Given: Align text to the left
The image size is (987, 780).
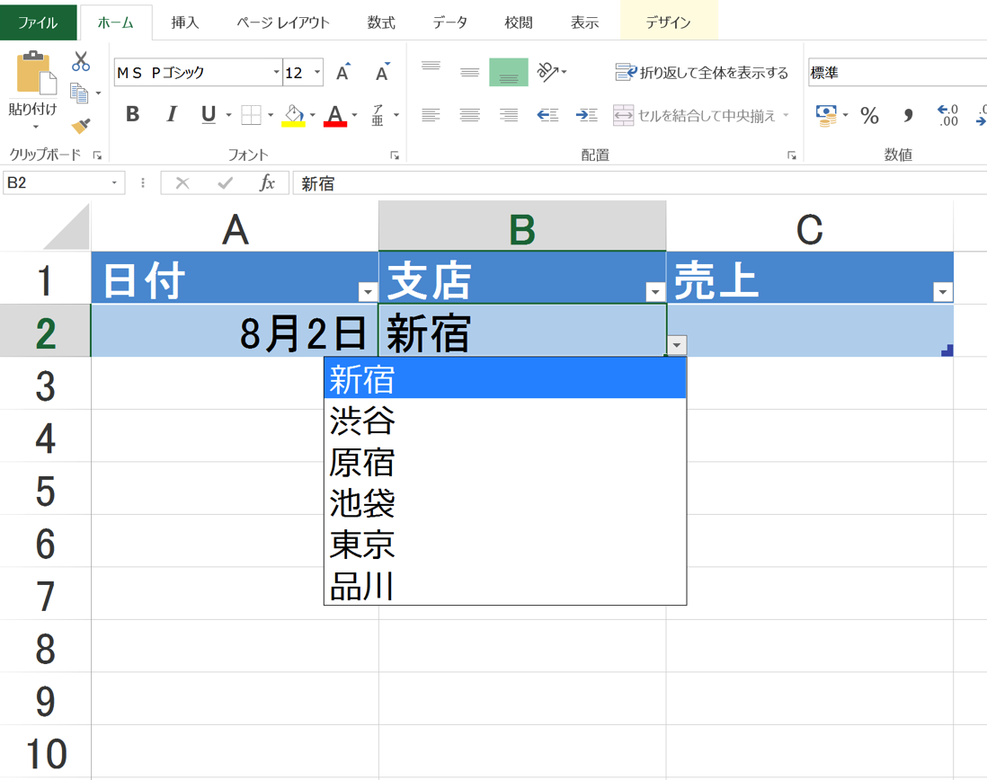Looking at the screenshot, I should (431, 115).
